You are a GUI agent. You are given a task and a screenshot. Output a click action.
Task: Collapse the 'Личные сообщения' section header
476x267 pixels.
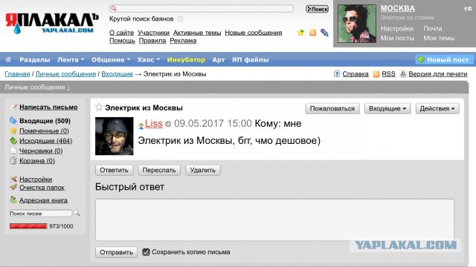(x=37, y=88)
